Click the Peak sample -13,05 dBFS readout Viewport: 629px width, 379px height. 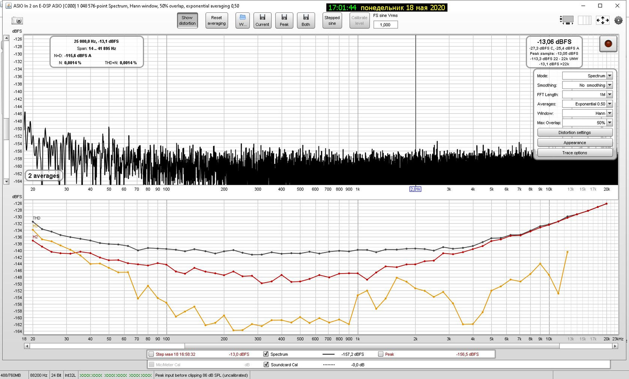[554, 53]
